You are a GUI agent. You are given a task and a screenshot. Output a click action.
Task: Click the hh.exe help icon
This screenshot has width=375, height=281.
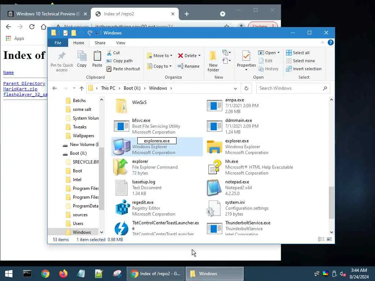(x=215, y=167)
